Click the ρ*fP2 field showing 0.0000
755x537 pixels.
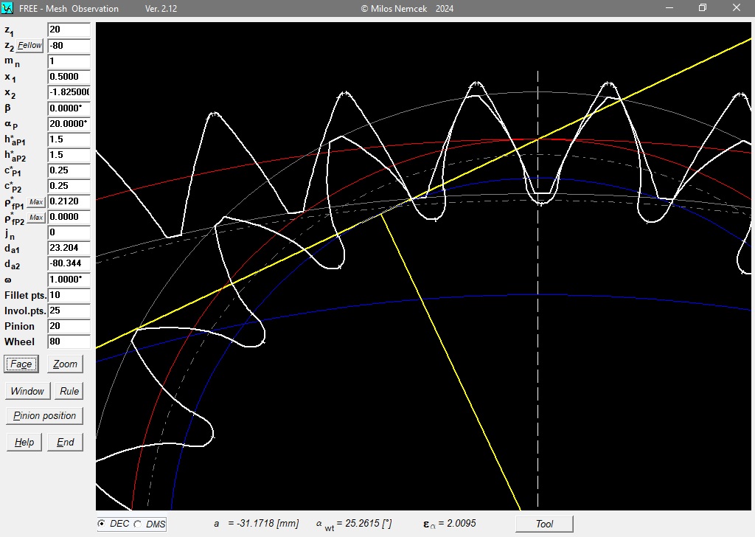69,217
